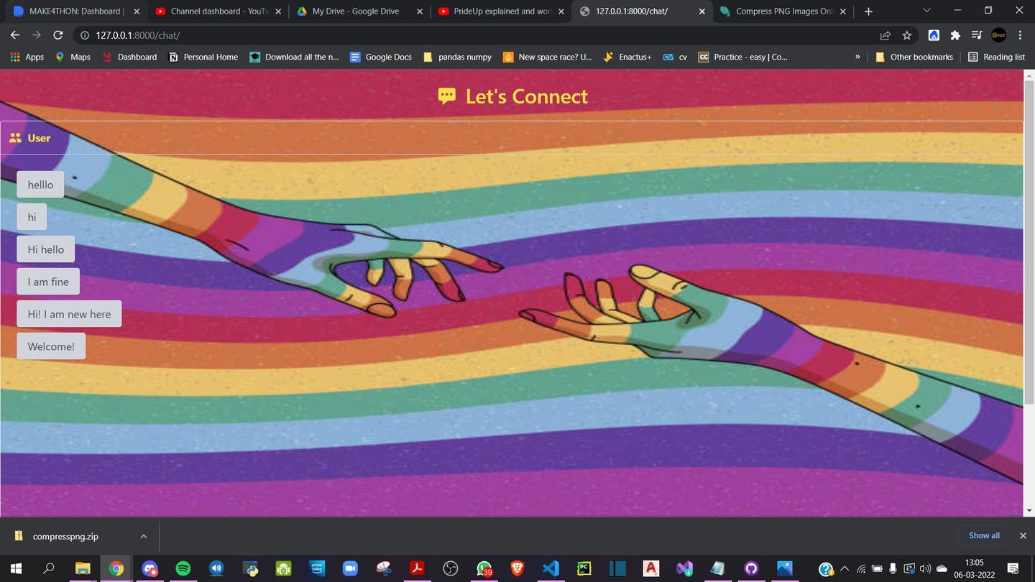The image size is (1035, 582).
Task: Click the chat bubble icon beside Let's Connect
Action: (447, 96)
